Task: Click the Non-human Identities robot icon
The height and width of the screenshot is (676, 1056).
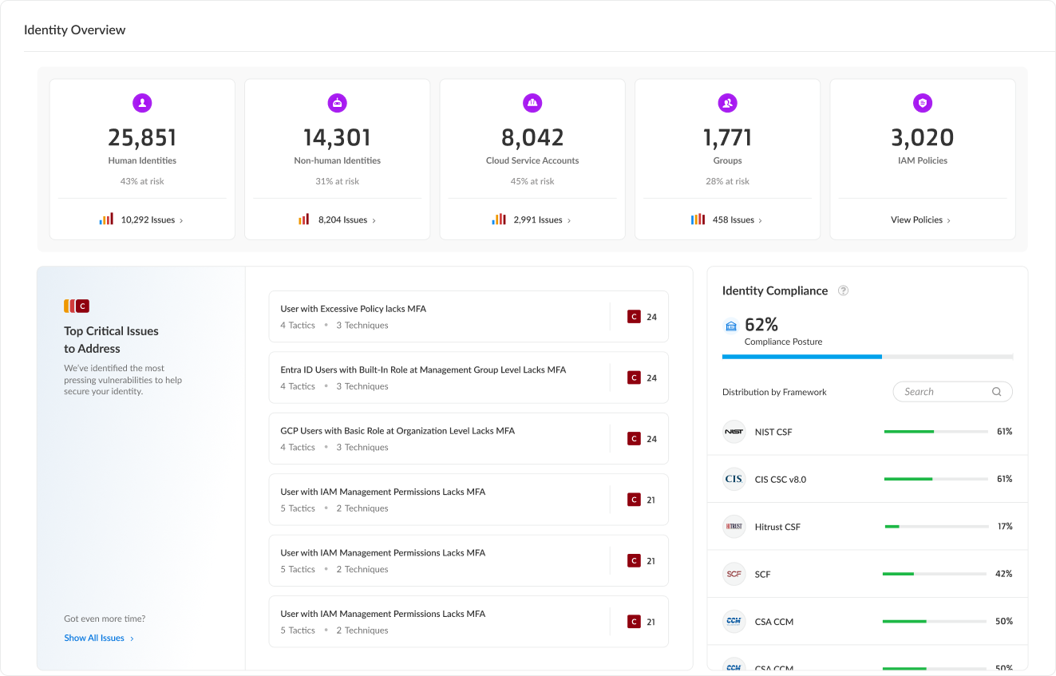Action: (338, 103)
